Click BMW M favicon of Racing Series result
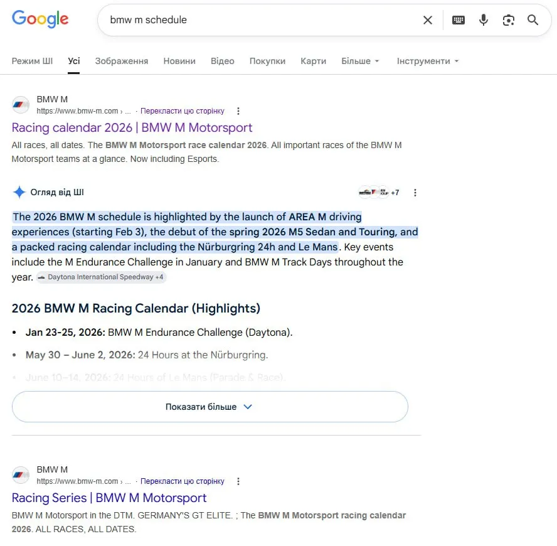Image resolution: width=557 pixels, height=546 pixels. [x=21, y=475]
